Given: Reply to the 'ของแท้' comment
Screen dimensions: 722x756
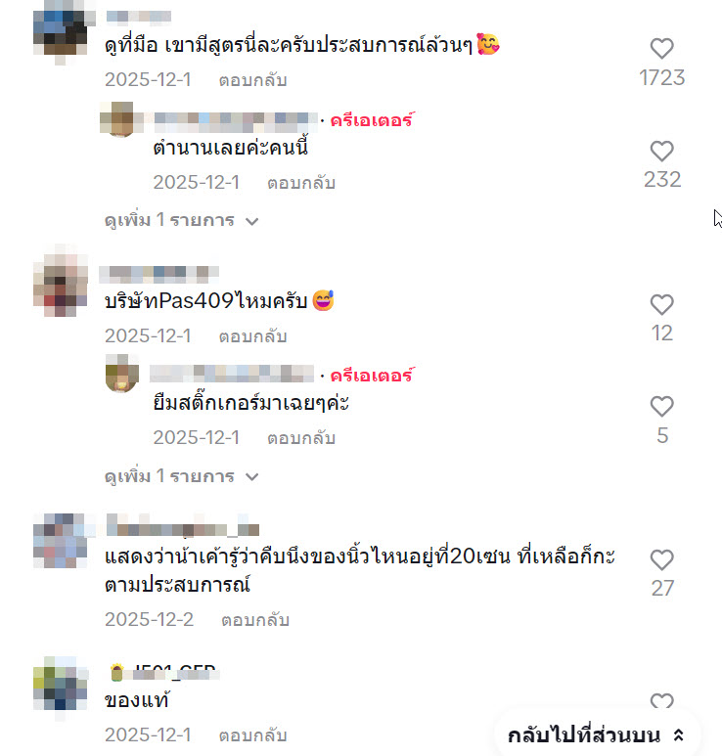Looking at the screenshot, I should 252,735.
